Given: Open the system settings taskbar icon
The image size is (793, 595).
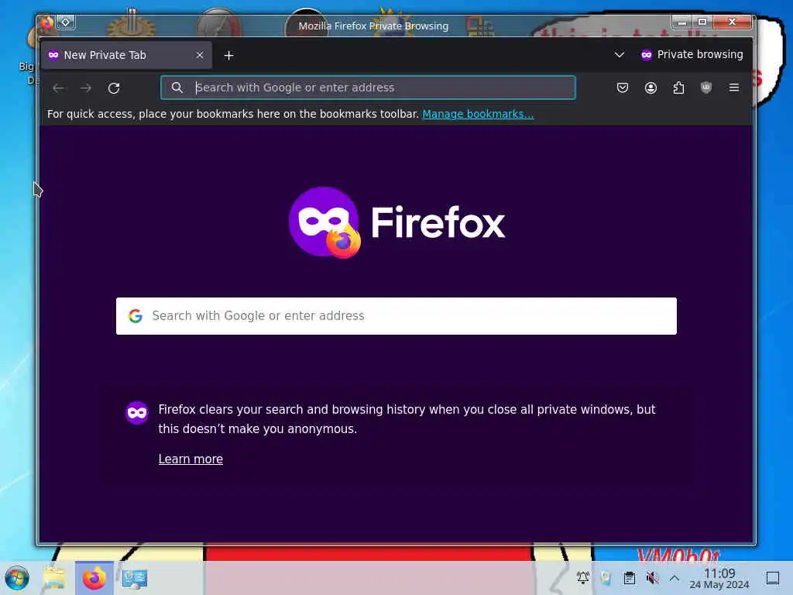Looking at the screenshot, I should (135, 578).
